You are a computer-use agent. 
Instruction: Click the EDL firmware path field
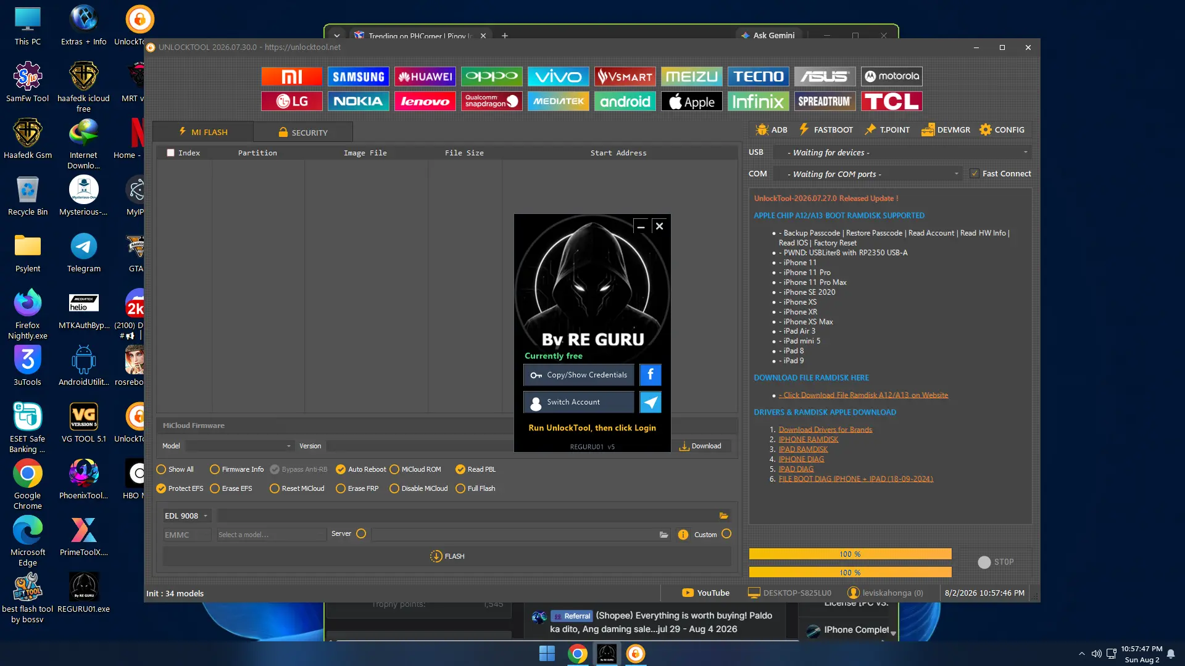467,516
